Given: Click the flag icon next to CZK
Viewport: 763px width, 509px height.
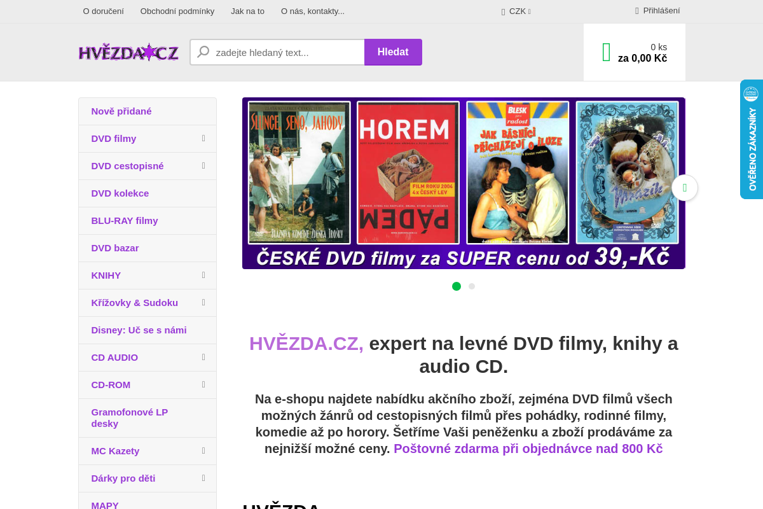Looking at the screenshot, I should (502, 11).
